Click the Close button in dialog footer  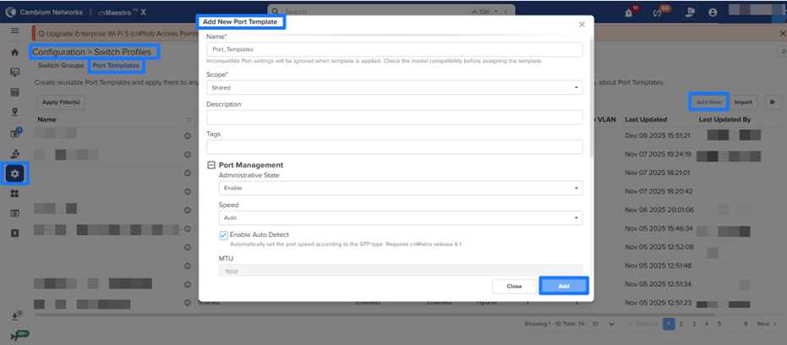pyautogui.click(x=513, y=286)
